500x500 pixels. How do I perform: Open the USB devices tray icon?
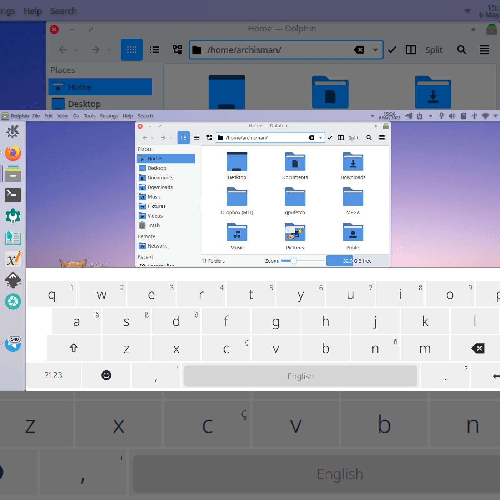(x=474, y=116)
